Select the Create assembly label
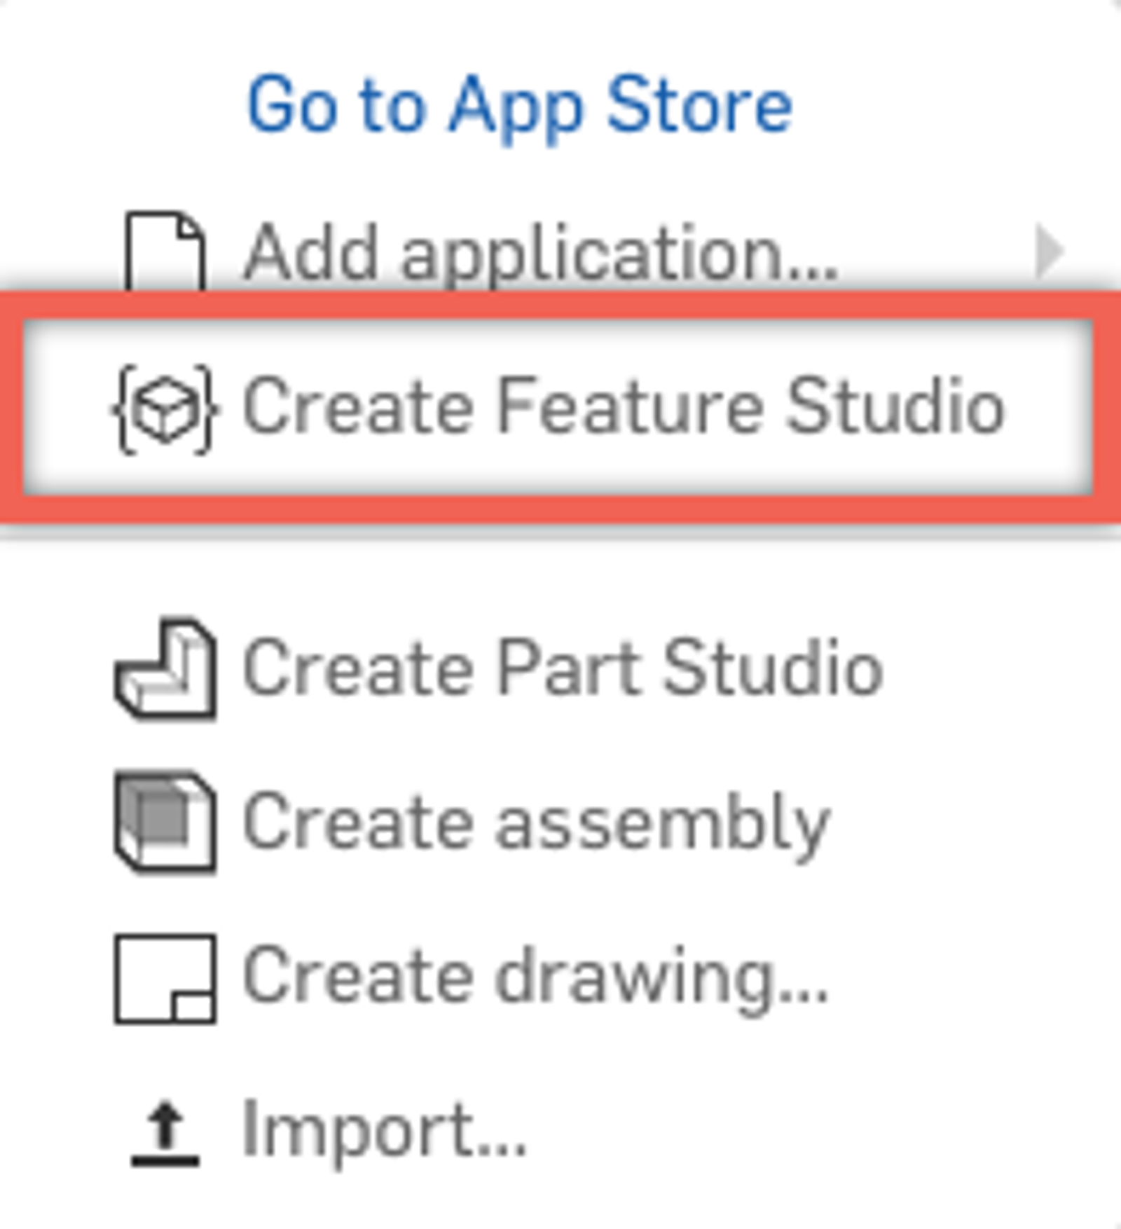Image resolution: width=1121 pixels, height=1229 pixels. [x=536, y=823]
